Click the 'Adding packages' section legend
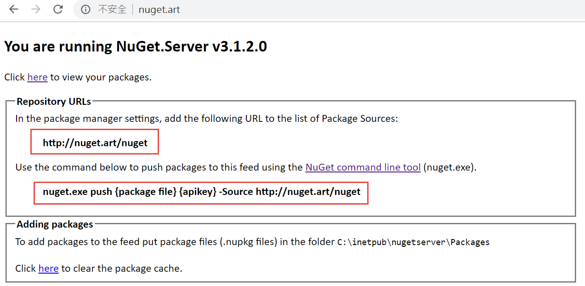 coord(55,224)
